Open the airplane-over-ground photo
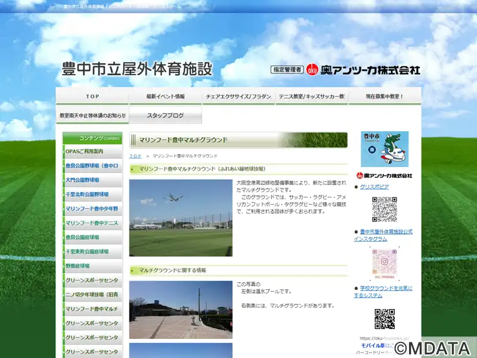The image size is (477, 358). click(181, 218)
